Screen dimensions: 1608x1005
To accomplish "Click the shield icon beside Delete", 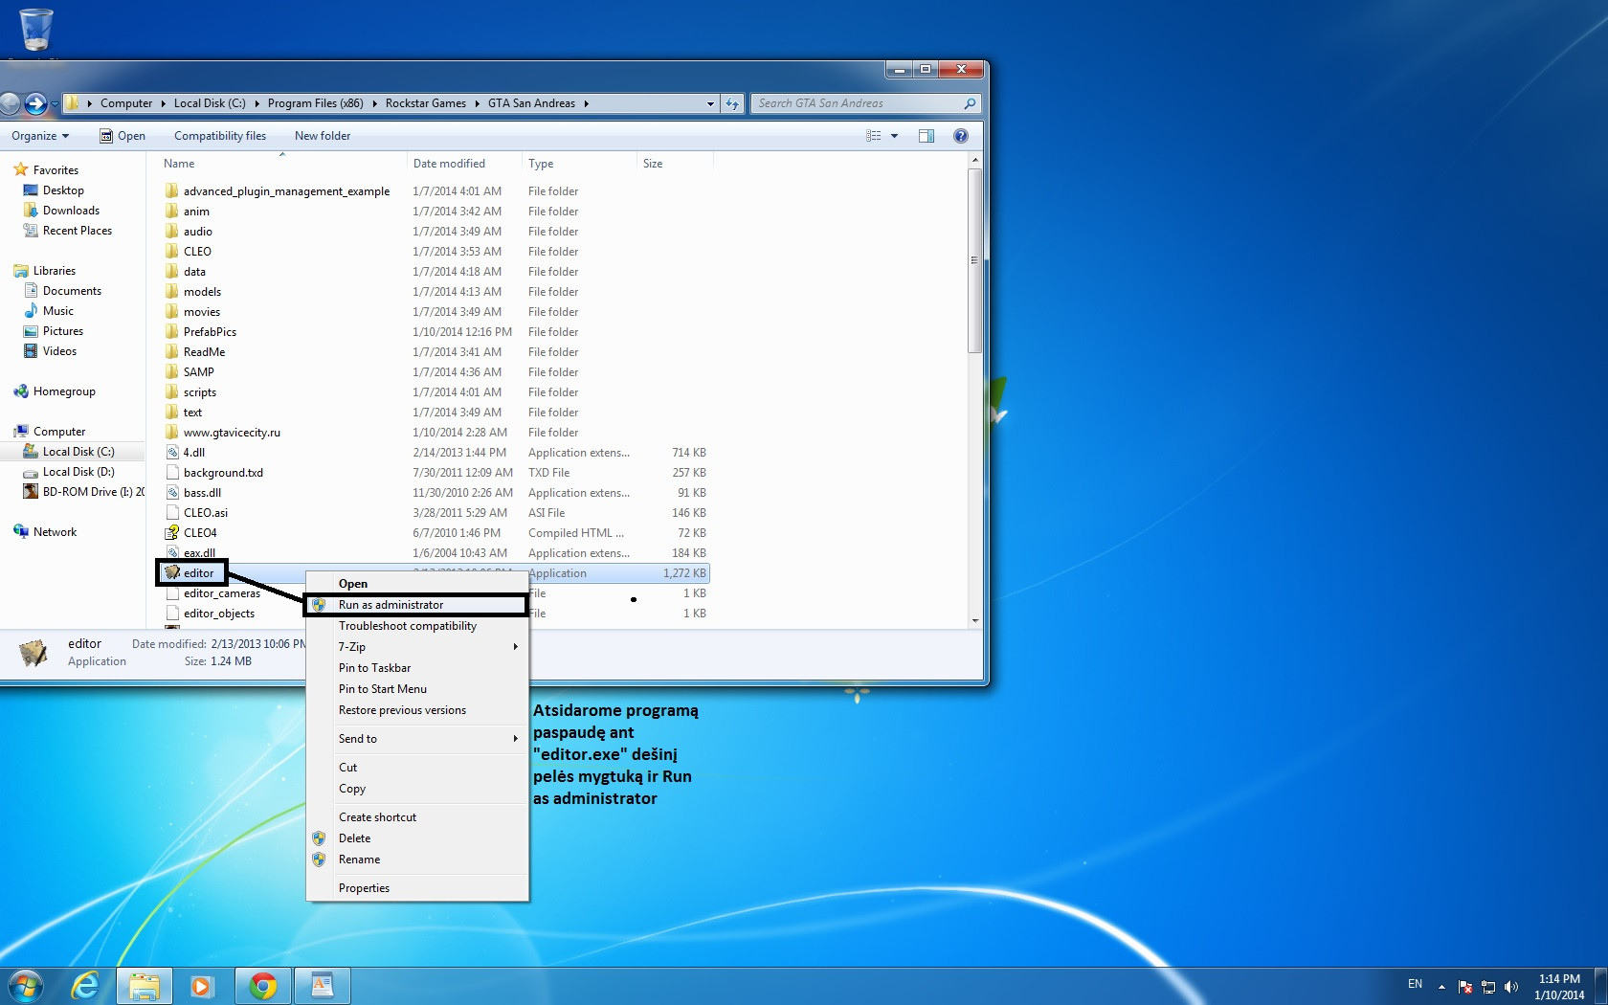I will (x=319, y=838).
